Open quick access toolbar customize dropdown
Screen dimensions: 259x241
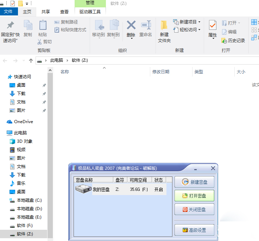click(27, 4)
